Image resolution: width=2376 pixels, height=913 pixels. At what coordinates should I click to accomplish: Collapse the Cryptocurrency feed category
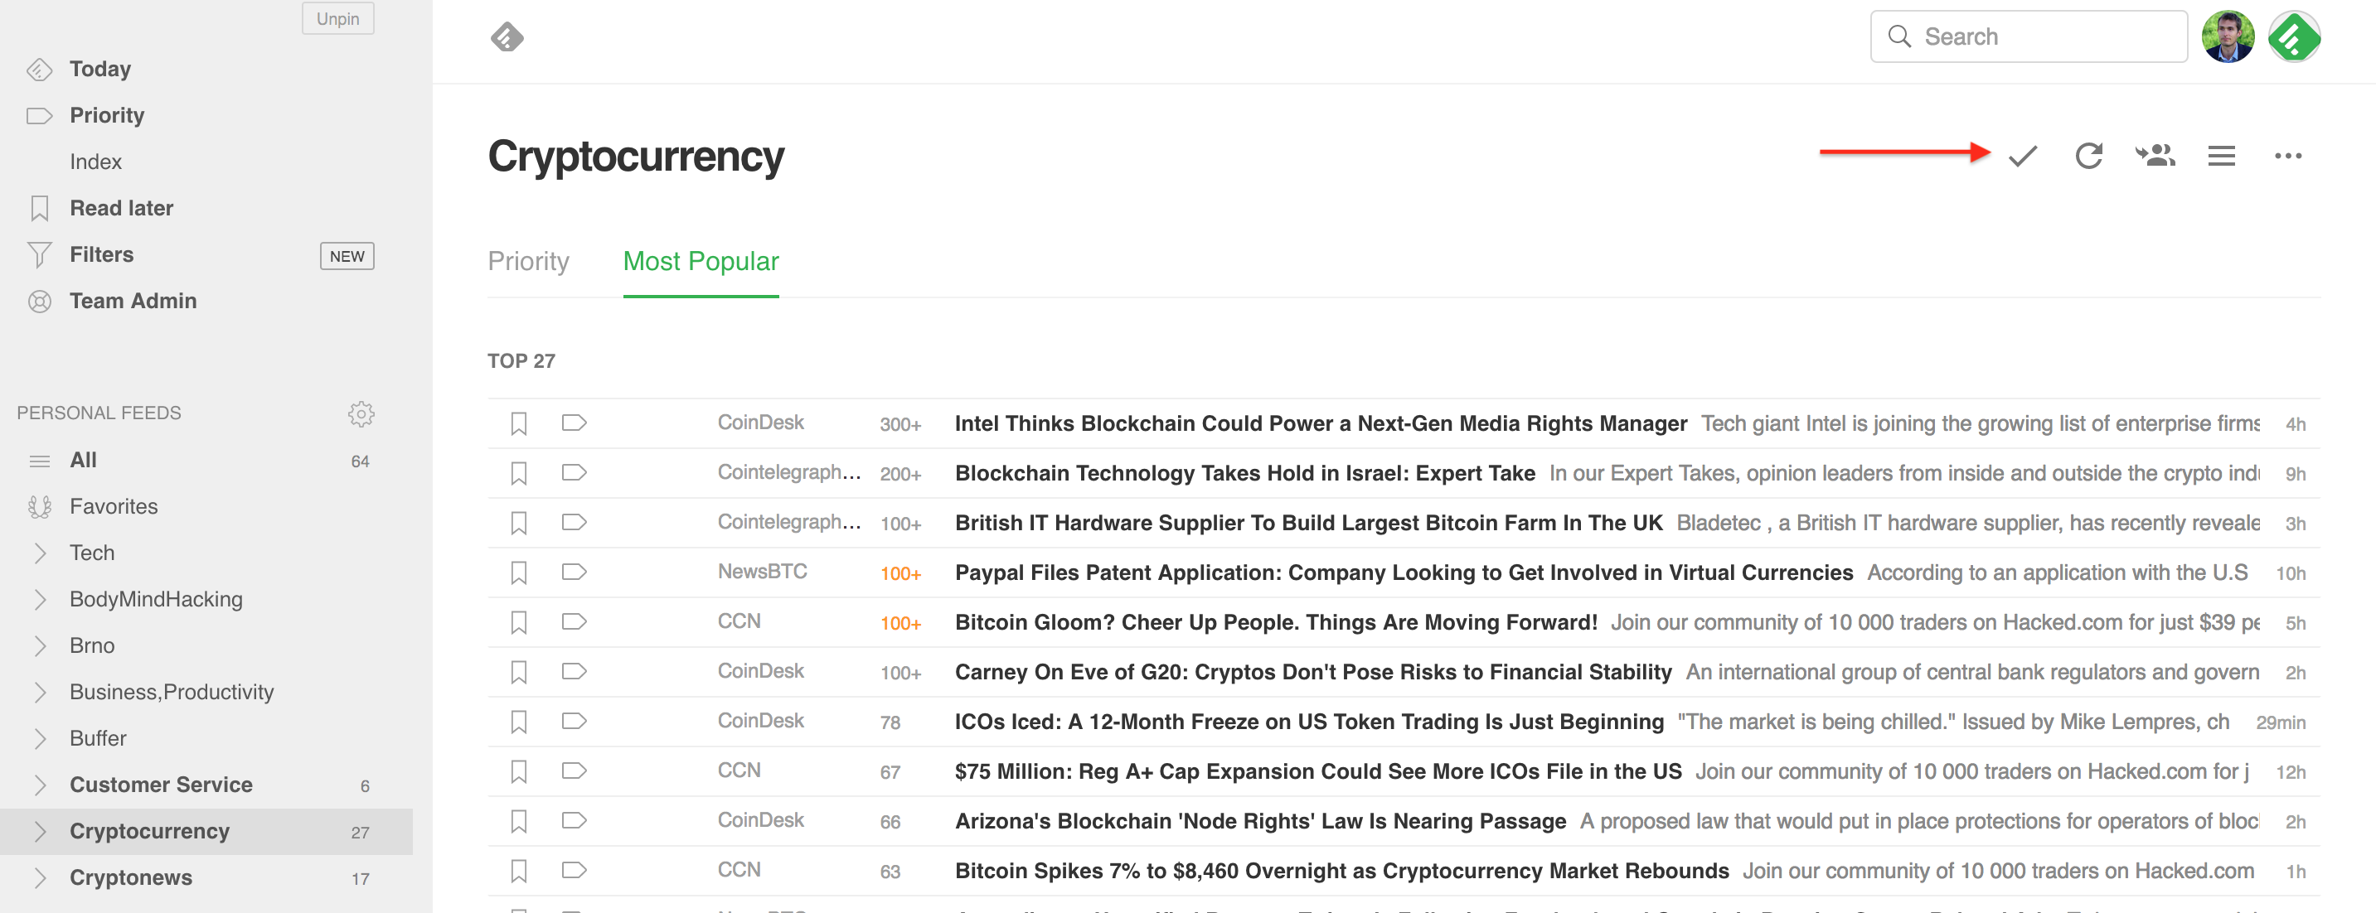[41, 831]
